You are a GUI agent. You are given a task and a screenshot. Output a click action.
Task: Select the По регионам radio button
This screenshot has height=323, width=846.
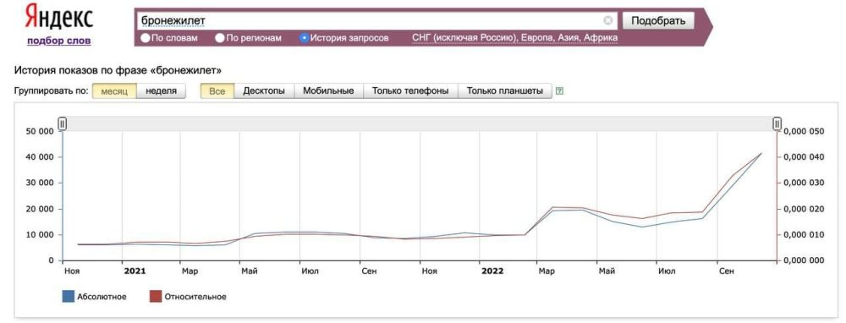(220, 38)
